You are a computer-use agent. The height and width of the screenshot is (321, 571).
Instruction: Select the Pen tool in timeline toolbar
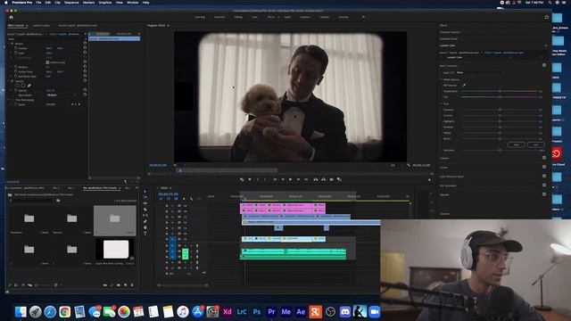(x=145, y=221)
